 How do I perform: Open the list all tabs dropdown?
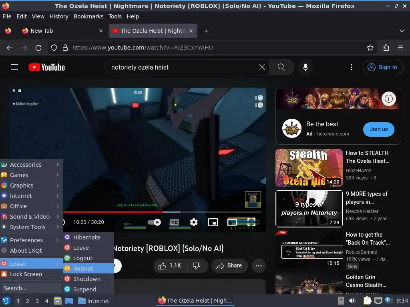coord(402,31)
